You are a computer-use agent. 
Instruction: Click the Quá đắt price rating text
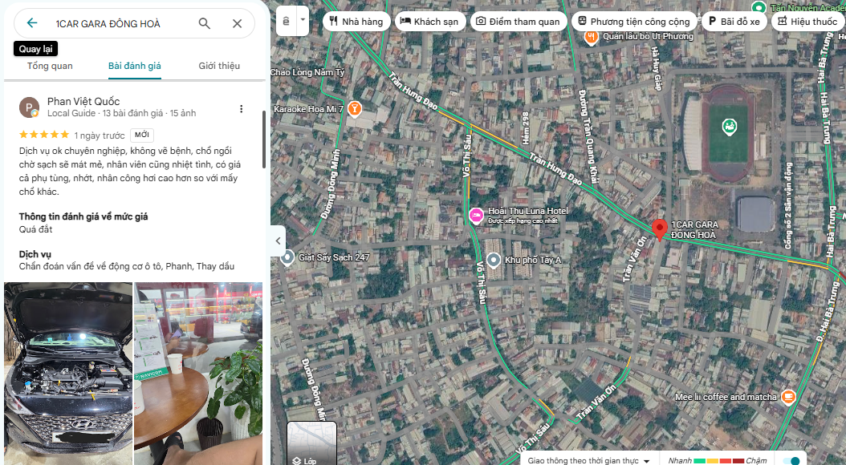[35, 229]
